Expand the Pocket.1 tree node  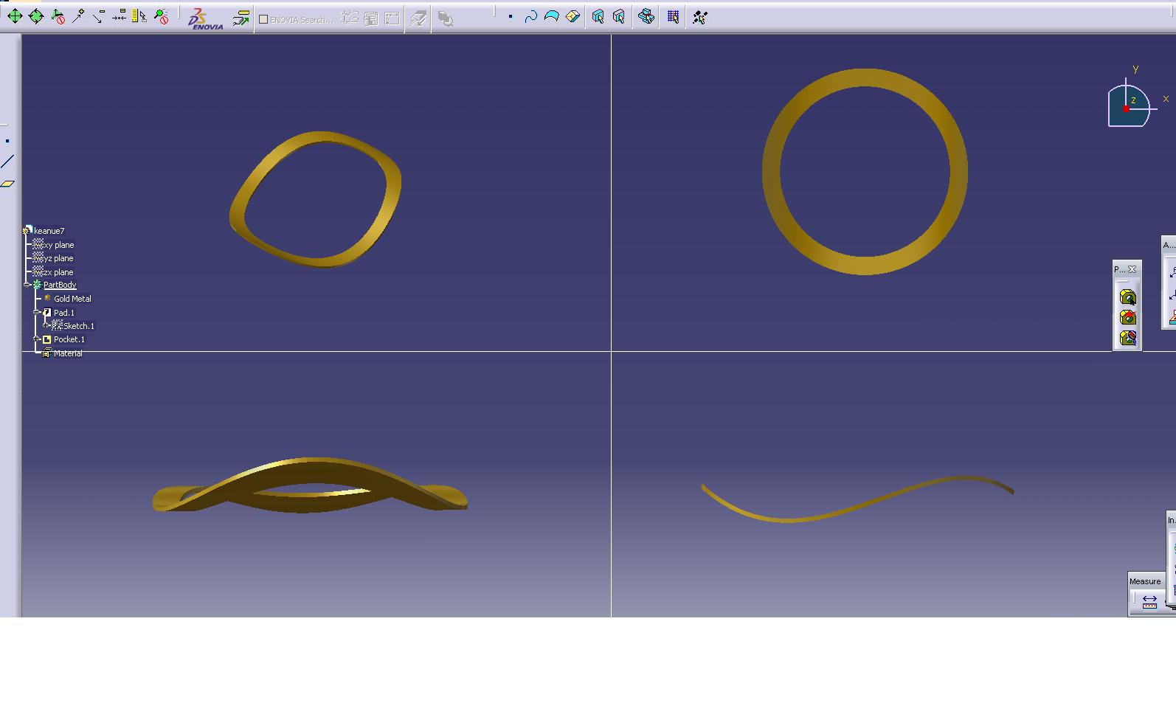click(37, 339)
